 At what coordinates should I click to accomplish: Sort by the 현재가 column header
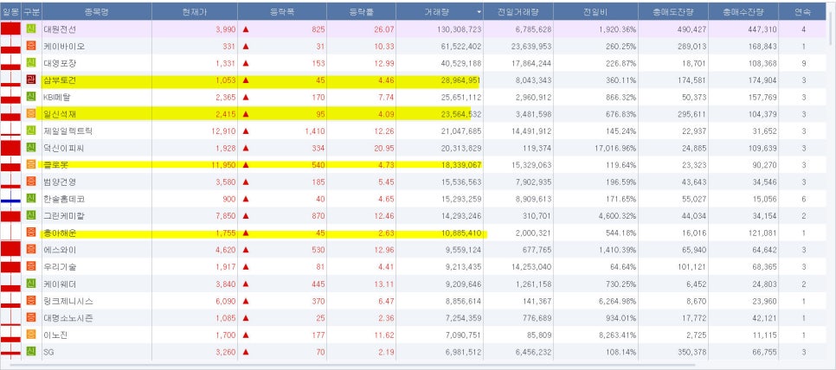coord(195,11)
